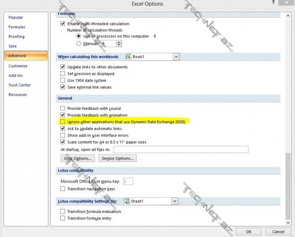295x237 pixels.
Task: Check Set precision as displayed
Action: click(x=63, y=74)
